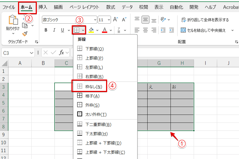Click the Borders button icon
The width and height of the screenshot is (239, 159).
coord(77,30)
